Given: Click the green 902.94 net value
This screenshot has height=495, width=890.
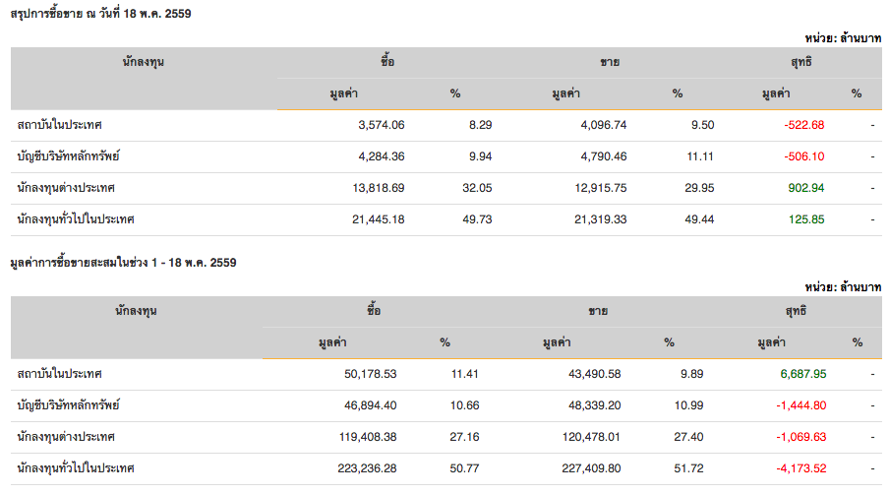Looking at the screenshot, I should coord(806,188).
